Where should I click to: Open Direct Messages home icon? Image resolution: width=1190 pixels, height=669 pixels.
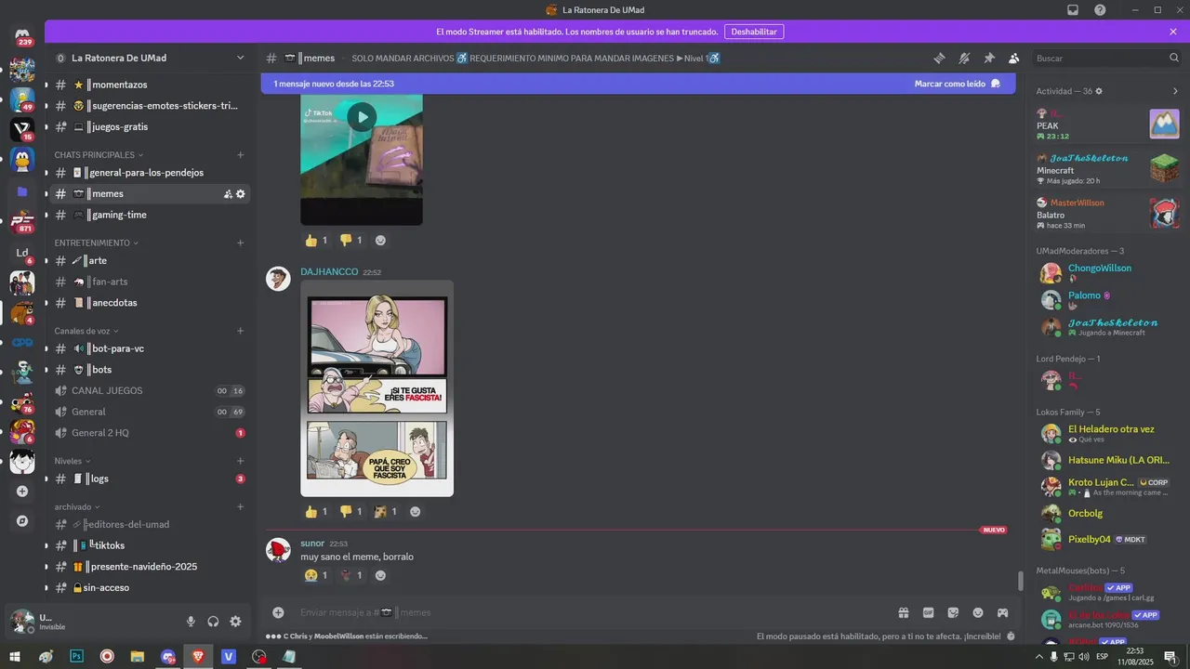click(22, 37)
